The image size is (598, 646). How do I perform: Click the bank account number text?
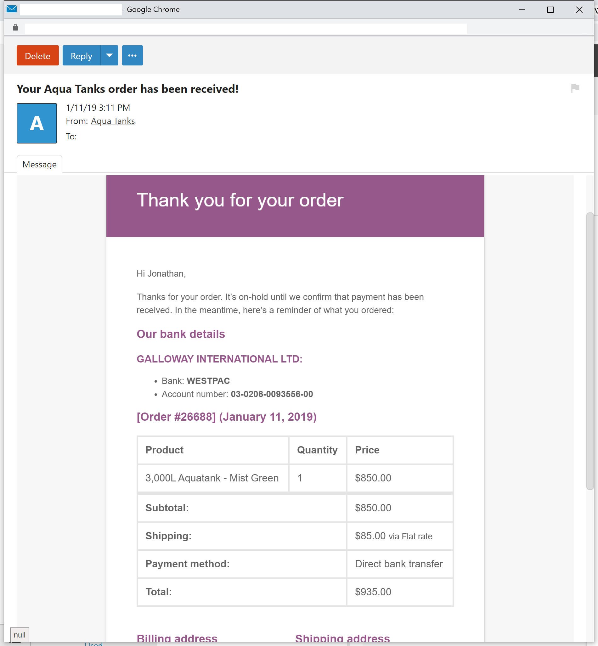[272, 394]
